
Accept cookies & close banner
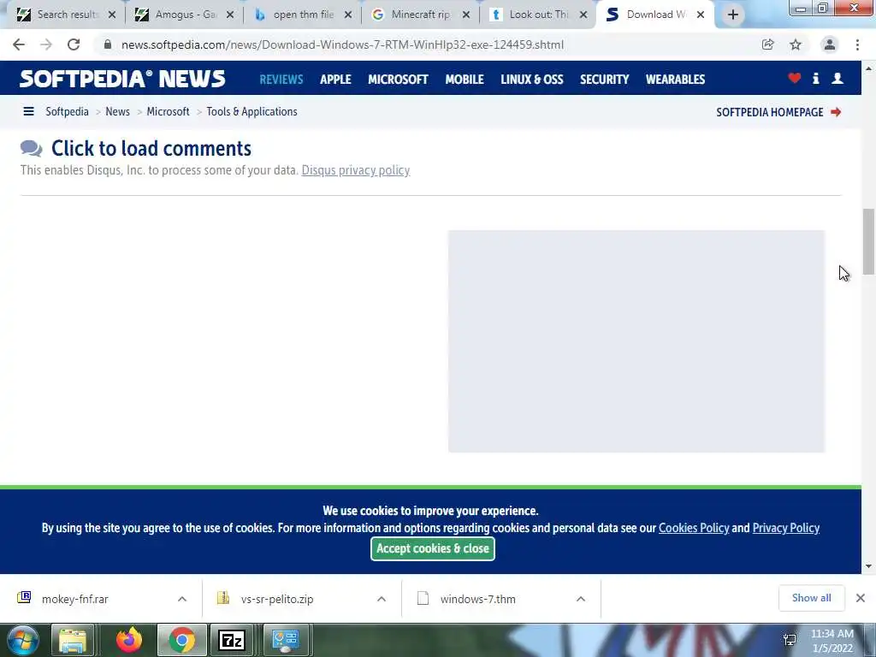tap(432, 548)
